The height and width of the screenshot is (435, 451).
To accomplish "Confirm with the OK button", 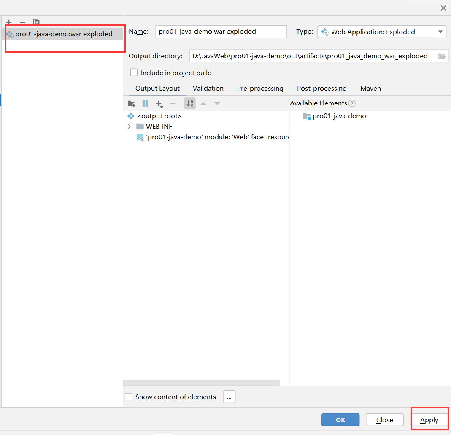I will pyautogui.click(x=340, y=420).
